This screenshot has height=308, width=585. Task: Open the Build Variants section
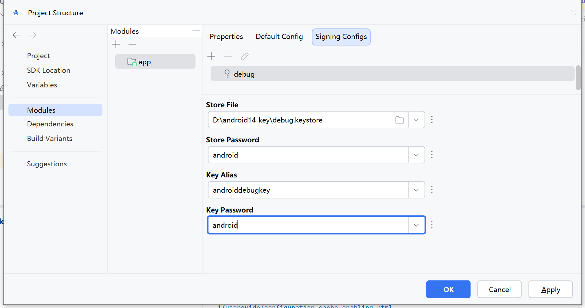coord(50,139)
